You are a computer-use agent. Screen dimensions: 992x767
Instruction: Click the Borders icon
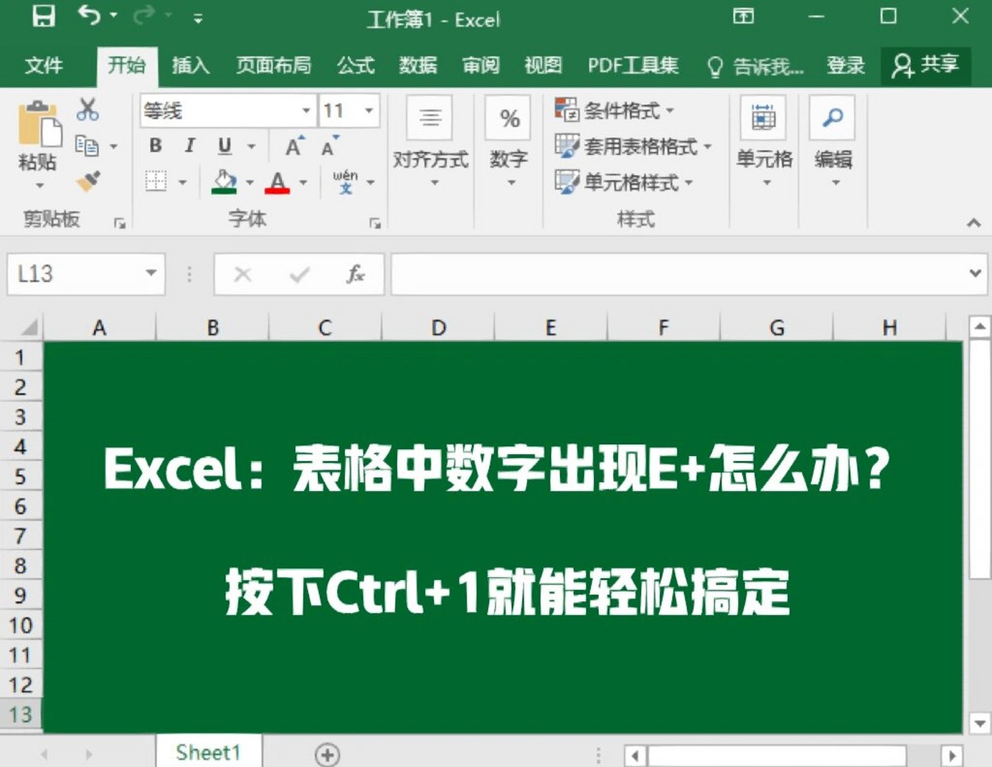pyautogui.click(x=156, y=181)
